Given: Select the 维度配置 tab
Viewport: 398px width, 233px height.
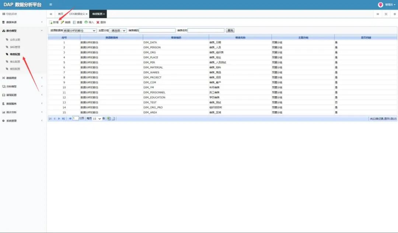Looking at the screenshot, I should pos(97,14).
